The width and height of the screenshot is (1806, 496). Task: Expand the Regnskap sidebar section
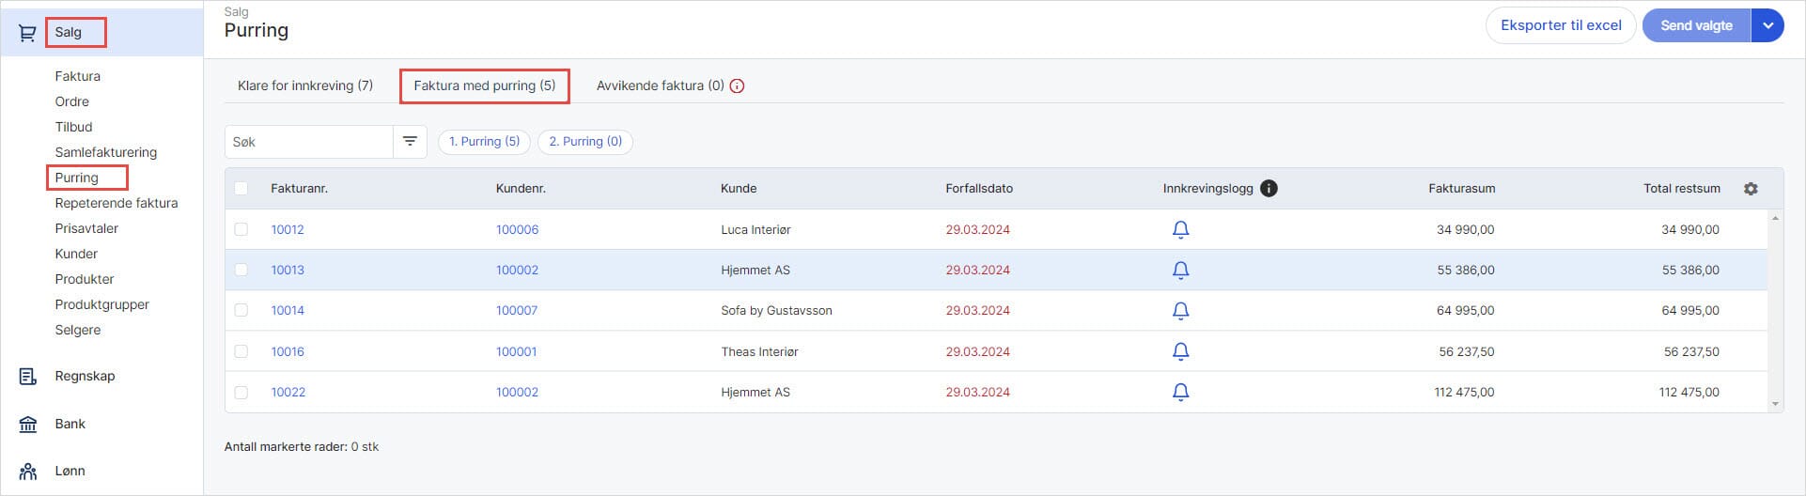tap(85, 376)
